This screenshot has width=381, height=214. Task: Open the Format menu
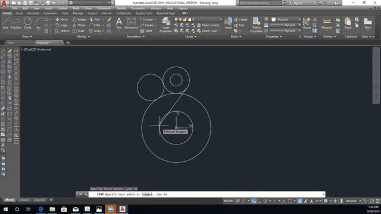(x=62, y=8)
